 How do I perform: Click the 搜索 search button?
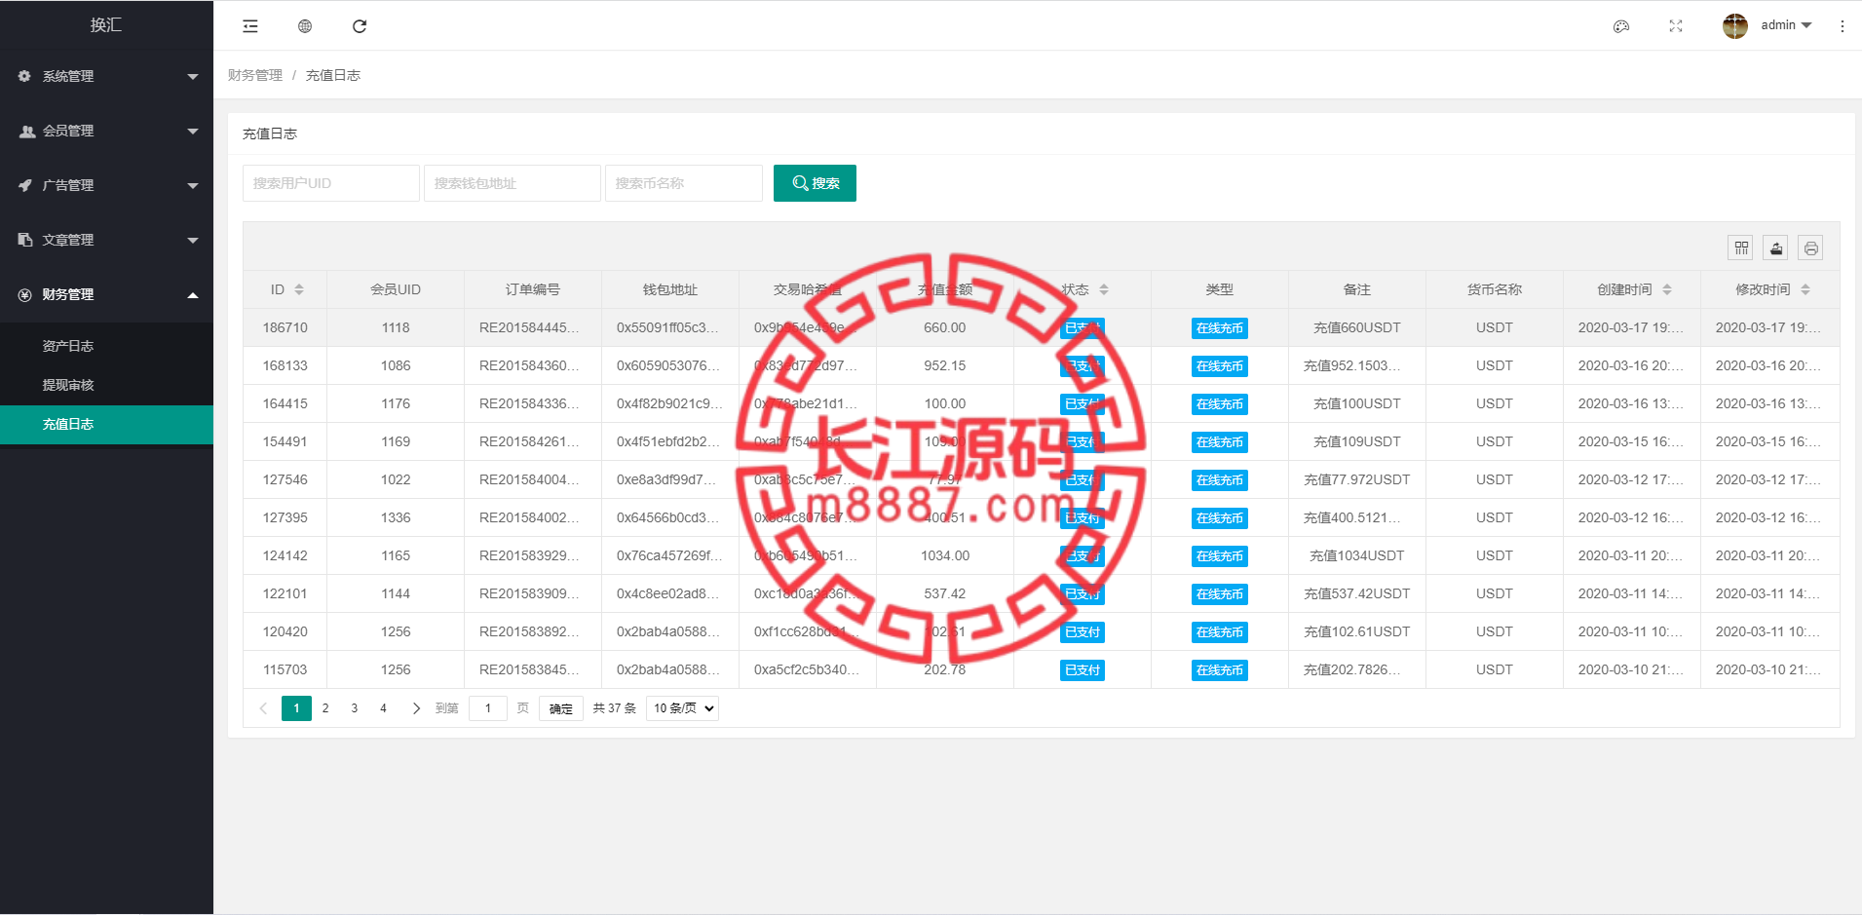[815, 183]
